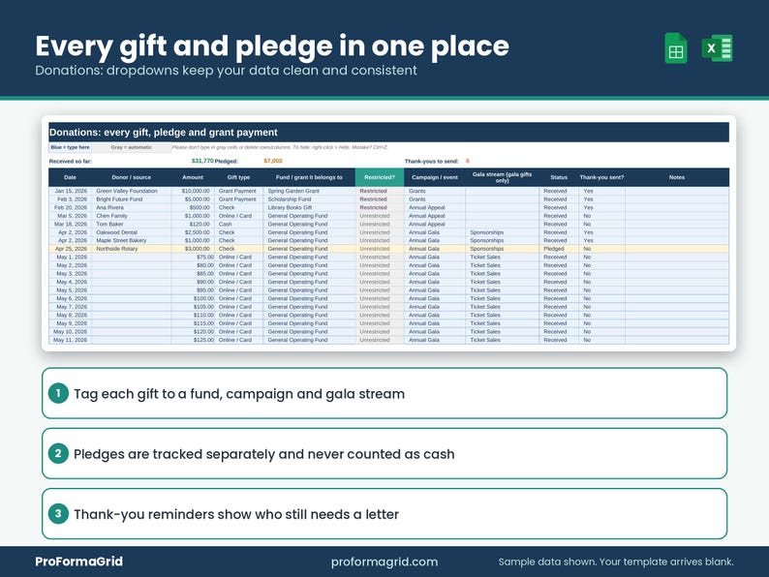Select the "Campaign / event" column header
The image size is (769, 577).
coord(435,177)
